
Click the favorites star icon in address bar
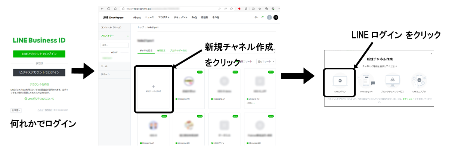232,8
